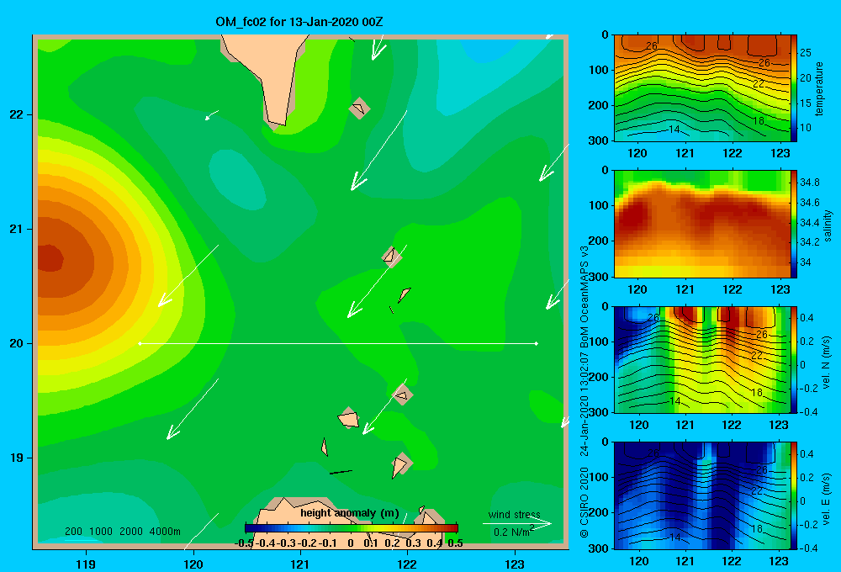Click the small wind arrow near latitude 22
Image resolution: width=841 pixels, height=572 pixels.
pyautogui.click(x=211, y=115)
